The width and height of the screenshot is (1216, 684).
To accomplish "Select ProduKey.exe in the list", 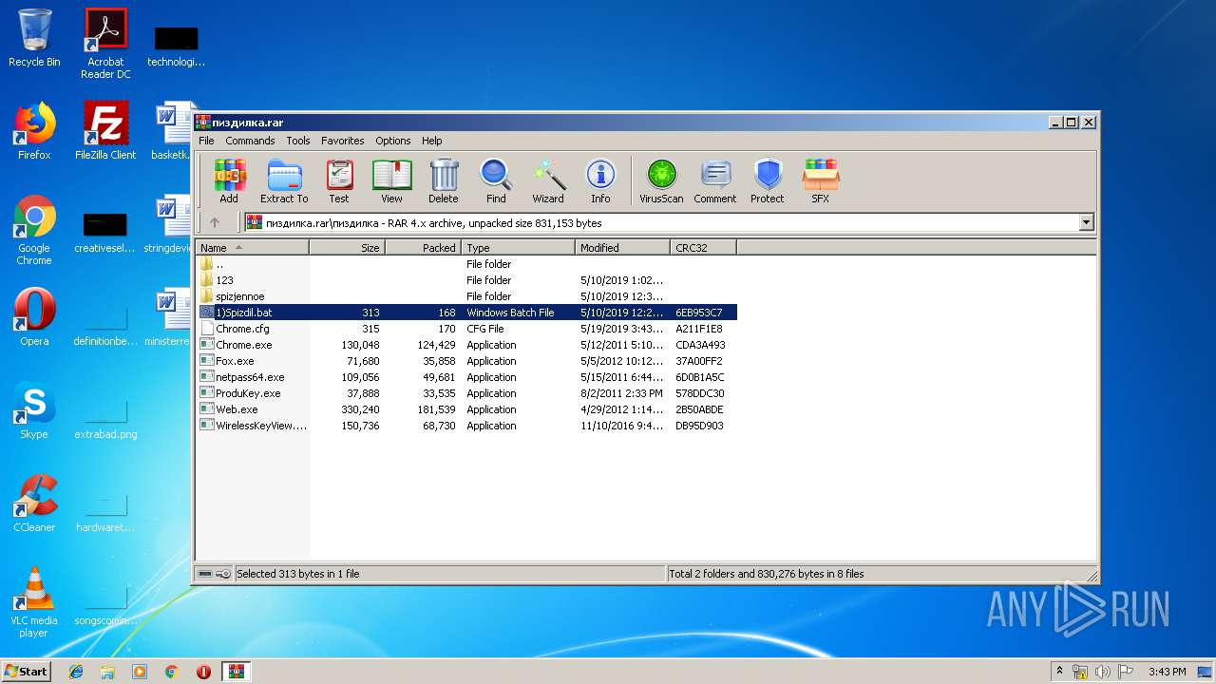I will pyautogui.click(x=466, y=393).
